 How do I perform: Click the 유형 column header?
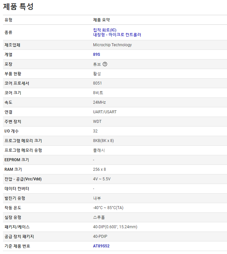pyautogui.click(x=8, y=20)
